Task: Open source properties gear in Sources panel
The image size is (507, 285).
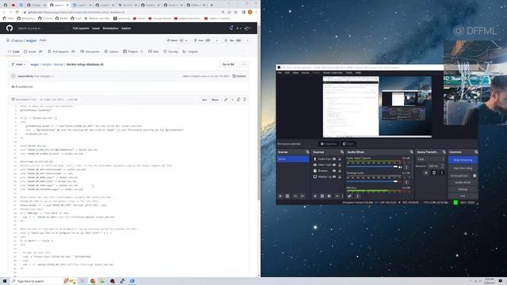Action: (x=330, y=196)
